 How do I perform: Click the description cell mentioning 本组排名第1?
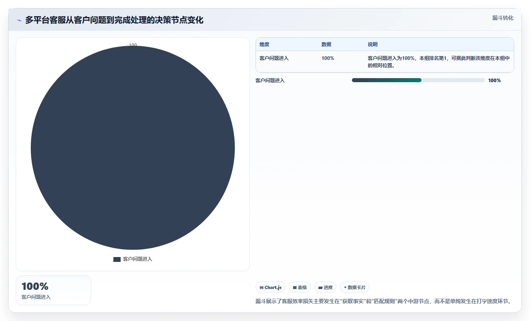tap(438, 62)
